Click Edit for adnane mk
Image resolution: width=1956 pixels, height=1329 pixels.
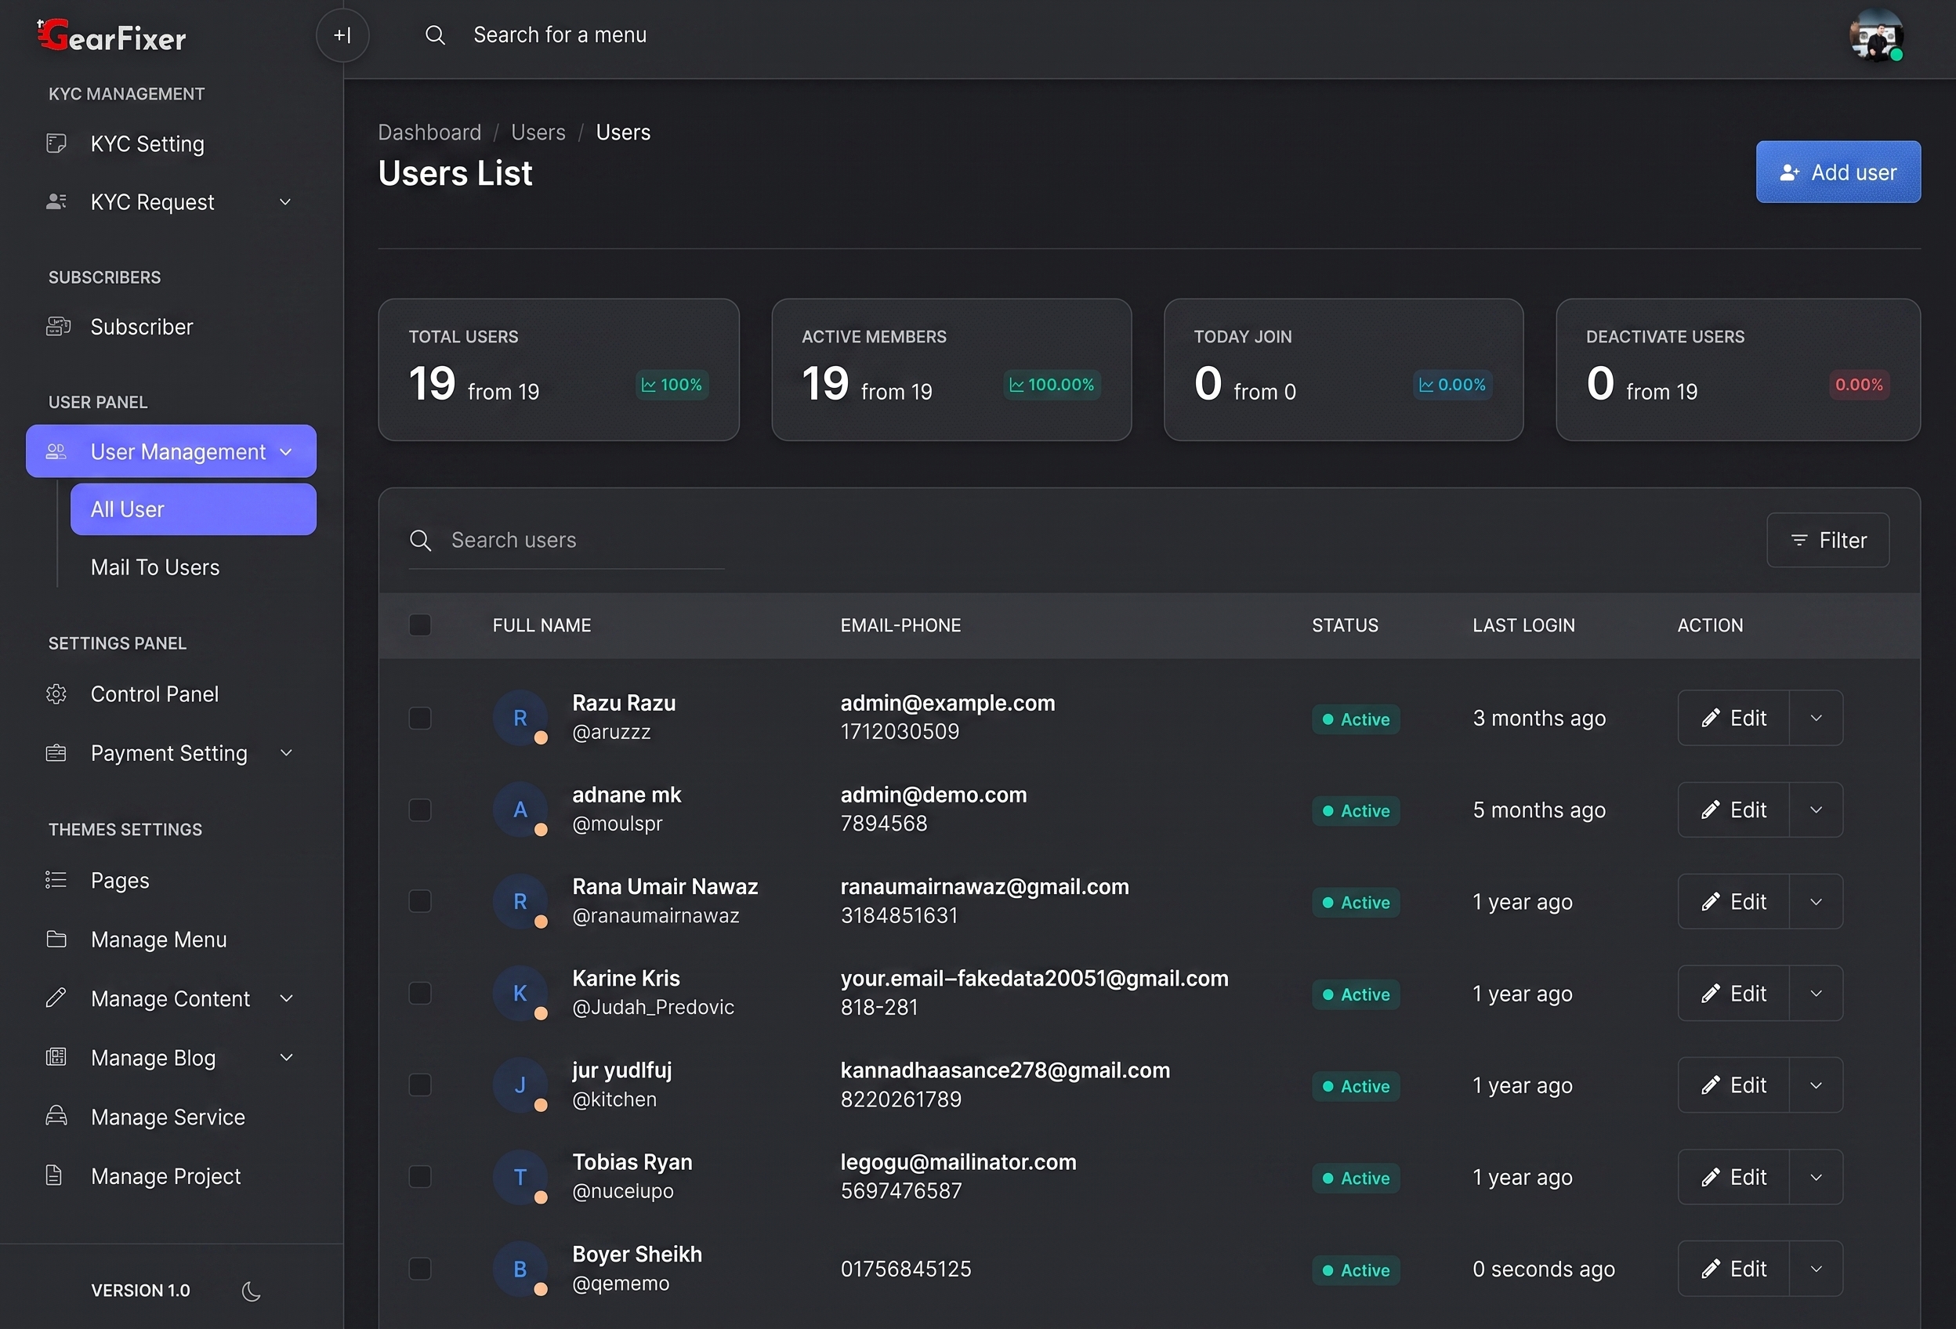tap(1733, 809)
